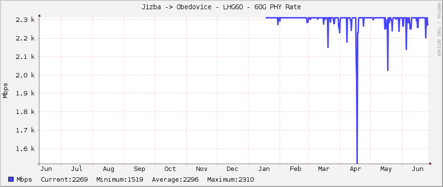This screenshot has height=187, width=443.
Task: Click the 'Aug' x-axis label
Action: tap(108, 169)
